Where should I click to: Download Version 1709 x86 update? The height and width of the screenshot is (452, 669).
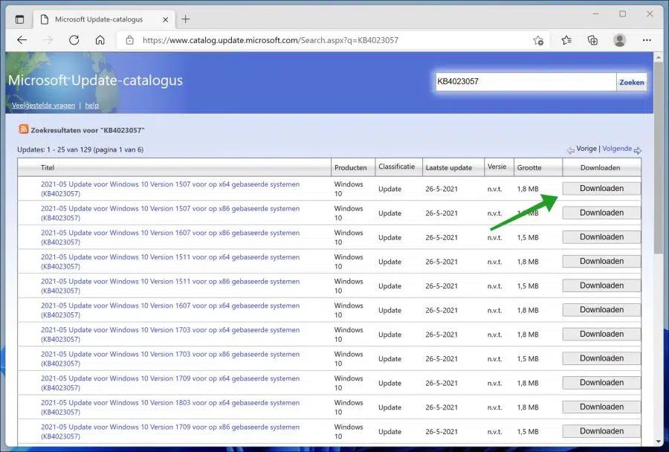click(x=601, y=431)
